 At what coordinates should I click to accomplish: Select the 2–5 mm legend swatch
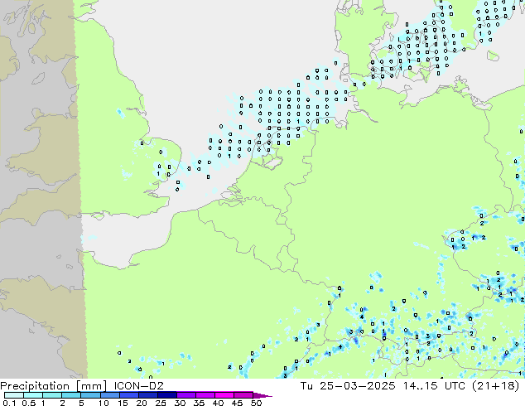click(71, 395)
